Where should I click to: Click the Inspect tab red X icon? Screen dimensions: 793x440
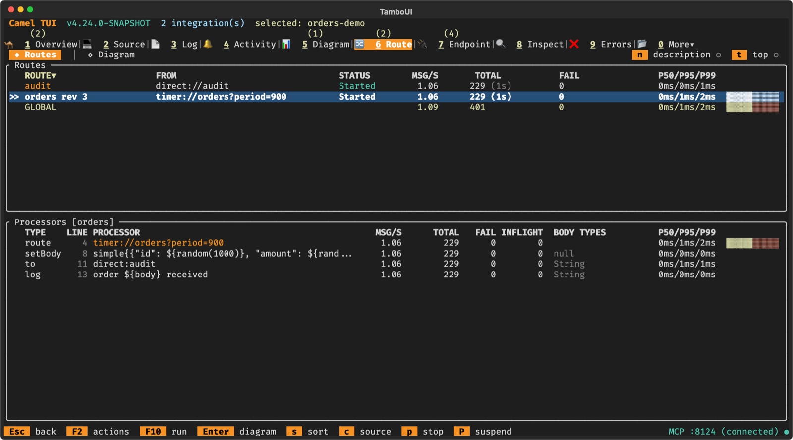coord(574,44)
